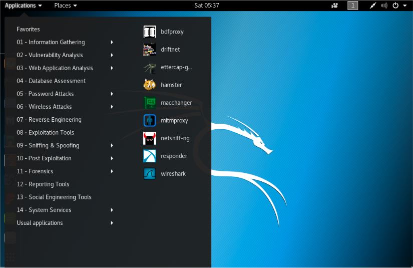Select the Favorites category
The width and height of the screenshot is (413, 268).
(28, 29)
